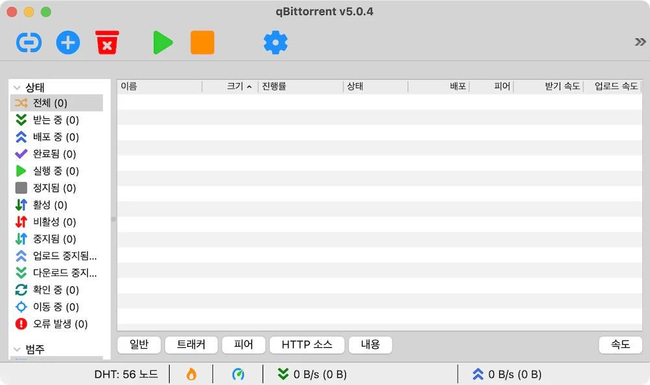Collapse the 범주 filter section

coord(17,349)
